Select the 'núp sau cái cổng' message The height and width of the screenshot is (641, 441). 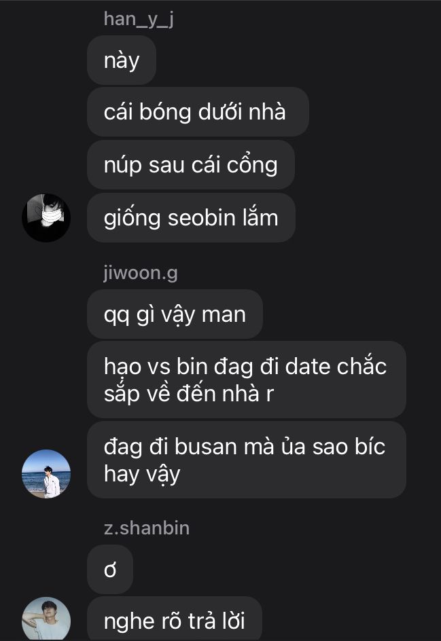tap(191, 165)
